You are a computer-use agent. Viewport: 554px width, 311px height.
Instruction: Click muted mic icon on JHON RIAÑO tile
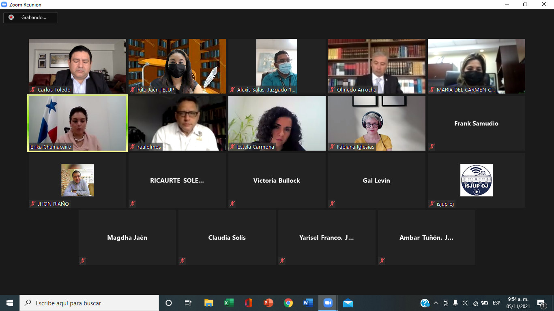(x=33, y=204)
